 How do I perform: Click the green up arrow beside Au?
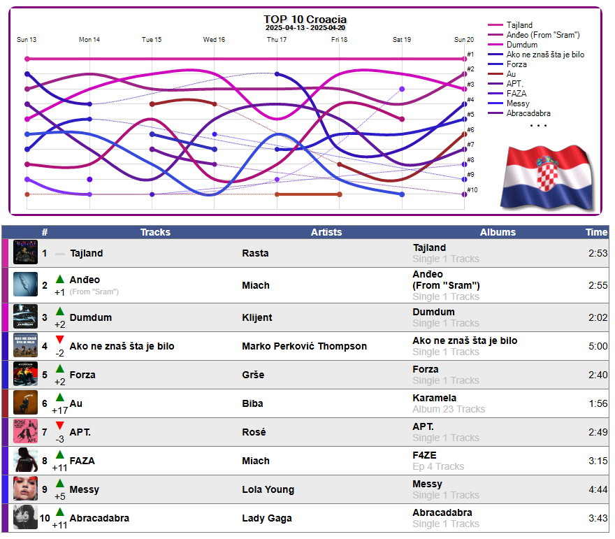(60, 397)
